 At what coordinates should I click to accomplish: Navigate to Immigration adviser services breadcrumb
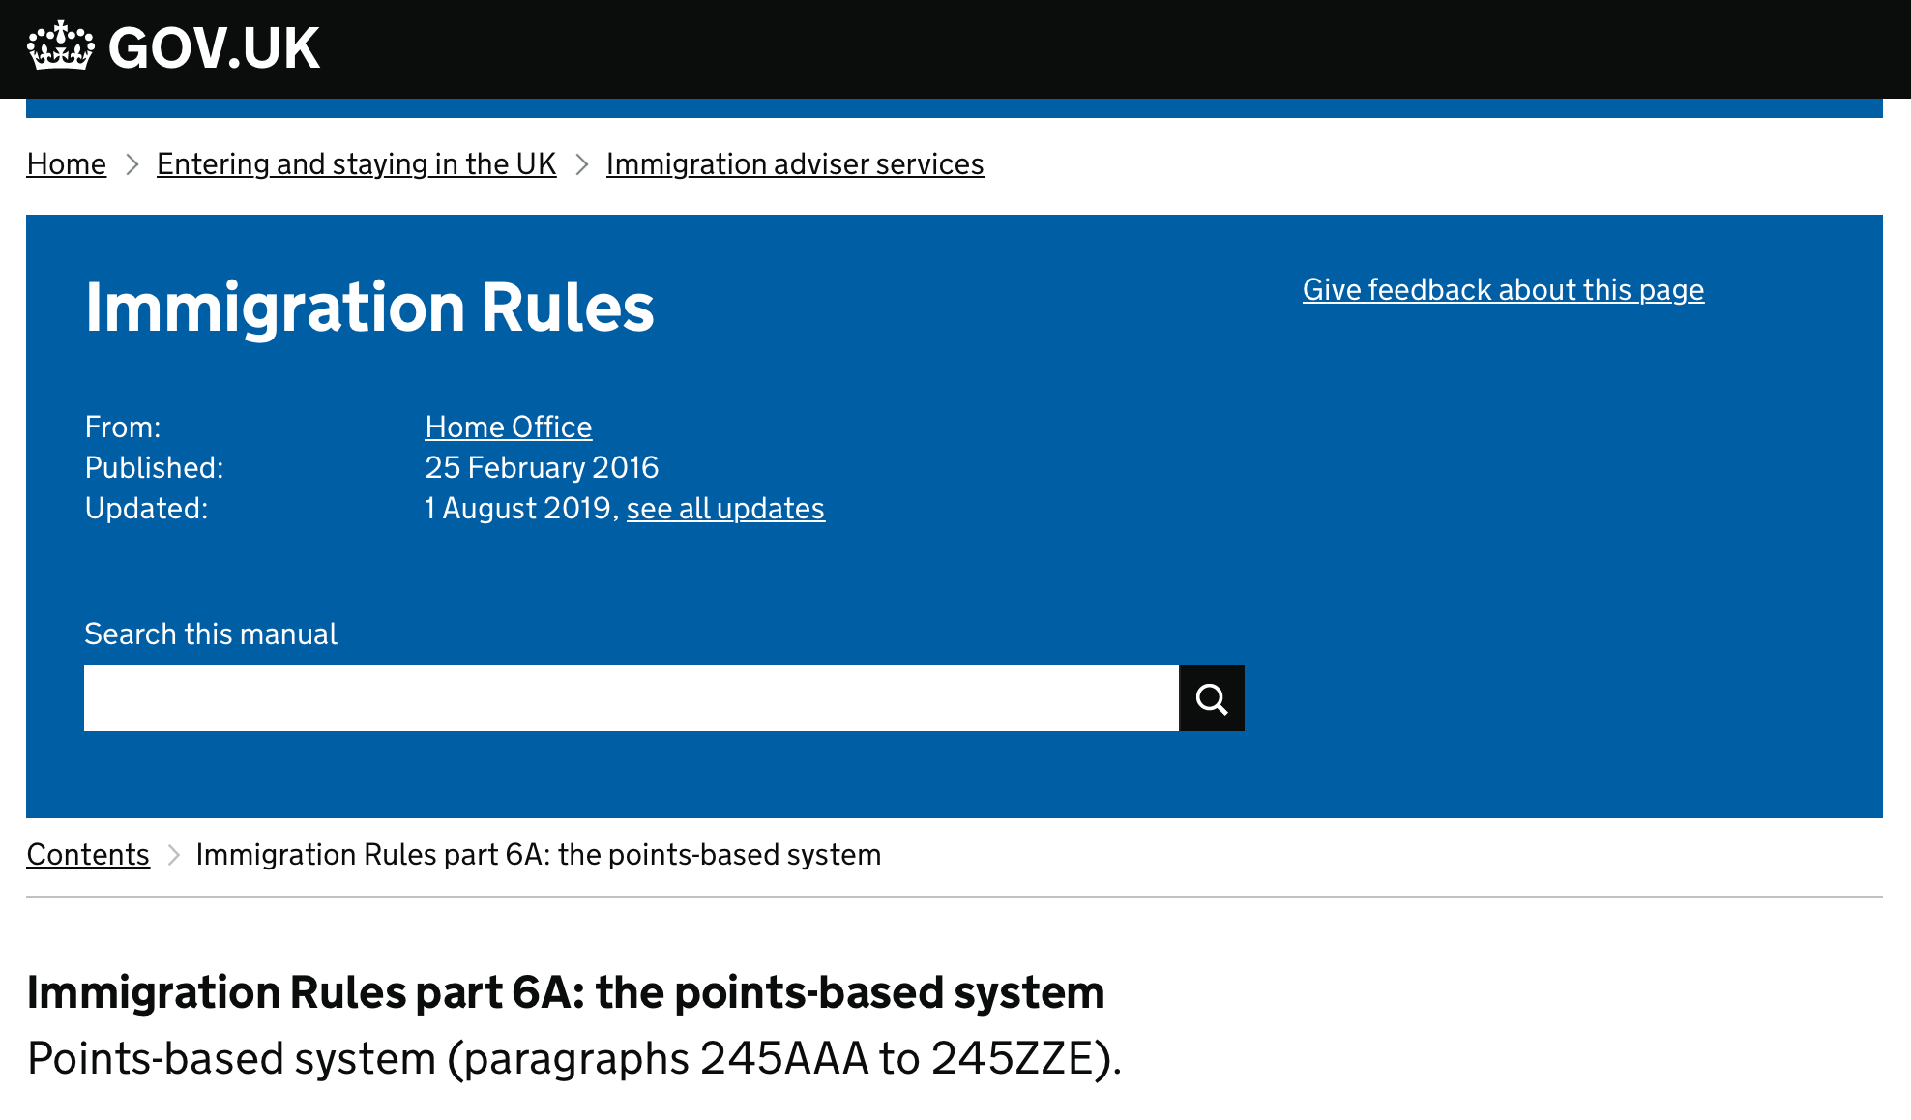tap(794, 163)
